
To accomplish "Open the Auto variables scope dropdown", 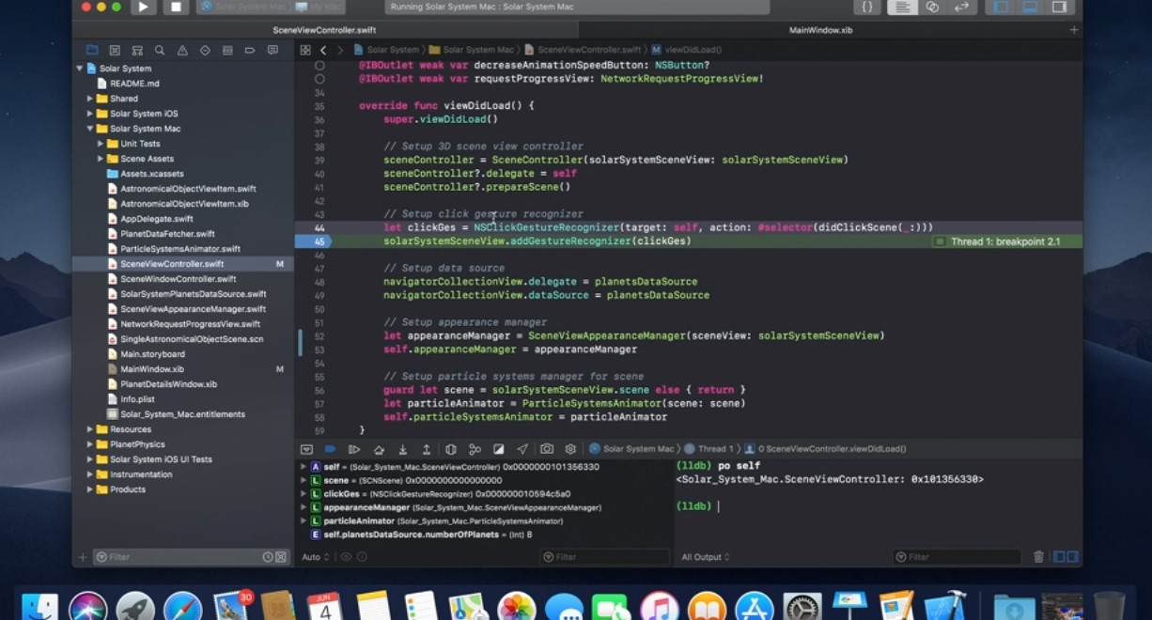I will (316, 557).
